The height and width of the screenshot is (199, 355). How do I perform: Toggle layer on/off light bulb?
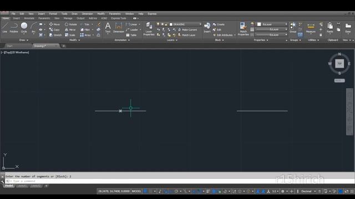[158, 24]
